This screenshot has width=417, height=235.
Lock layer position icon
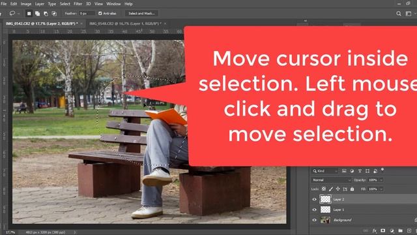[x=338, y=189]
